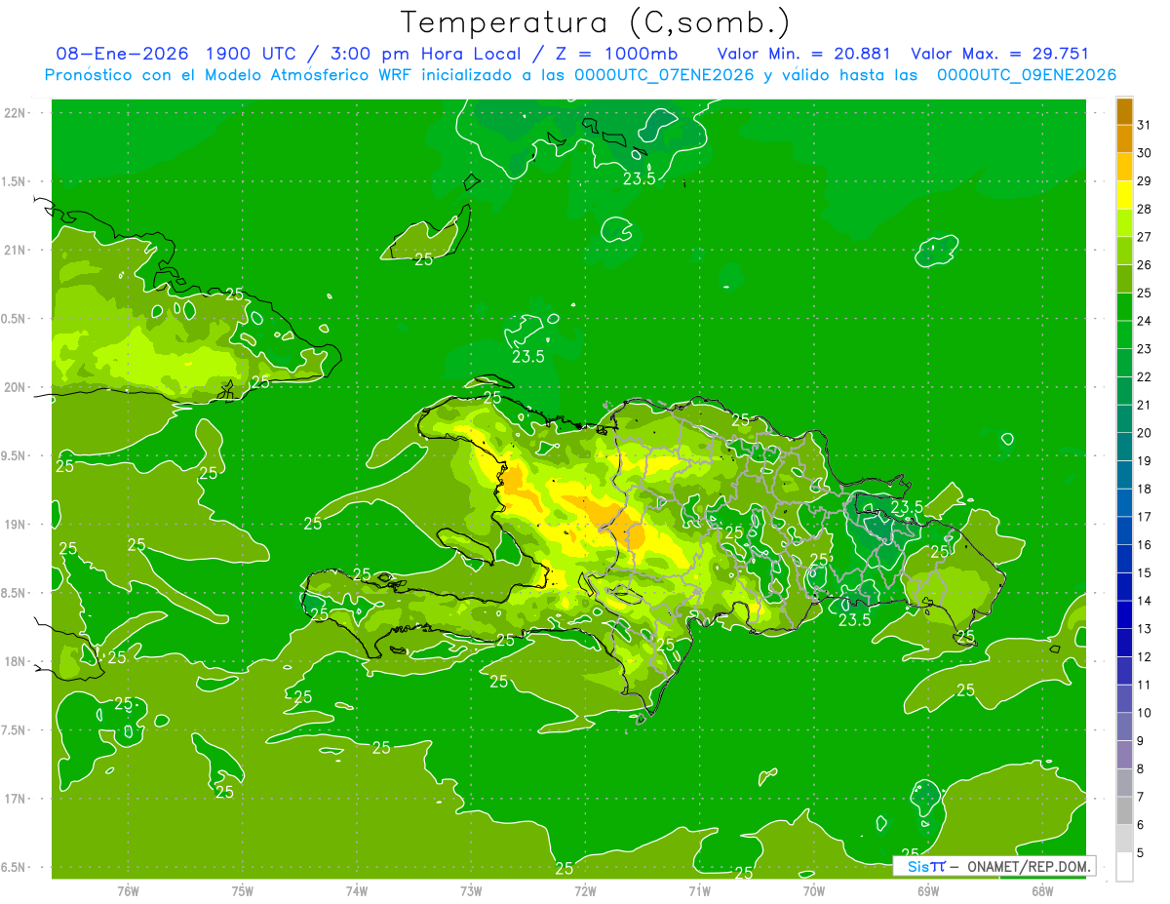The height and width of the screenshot is (904, 1170).
Task: Click the truncated '8.5N' latitude label
Action: 15,593
